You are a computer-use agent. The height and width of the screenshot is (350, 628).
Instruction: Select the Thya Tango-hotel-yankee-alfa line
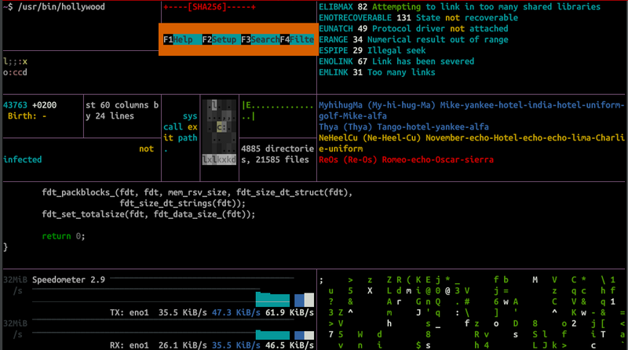(x=403, y=127)
